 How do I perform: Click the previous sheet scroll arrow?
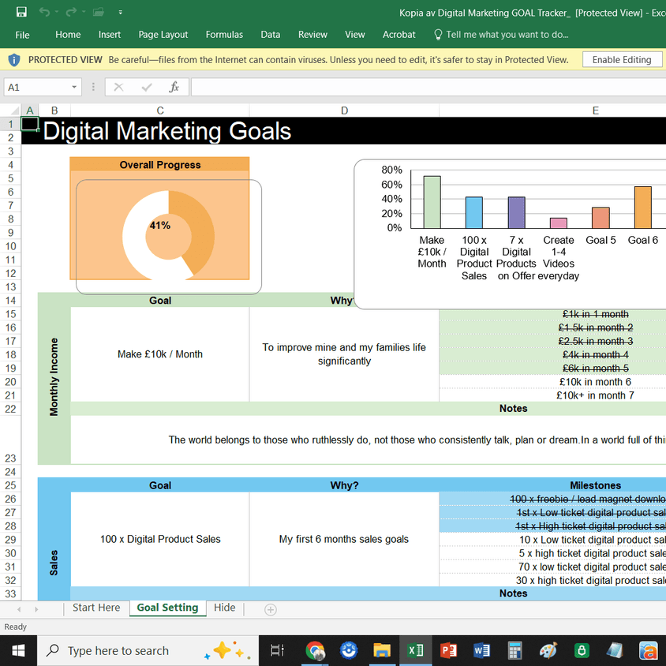pyautogui.click(x=19, y=609)
